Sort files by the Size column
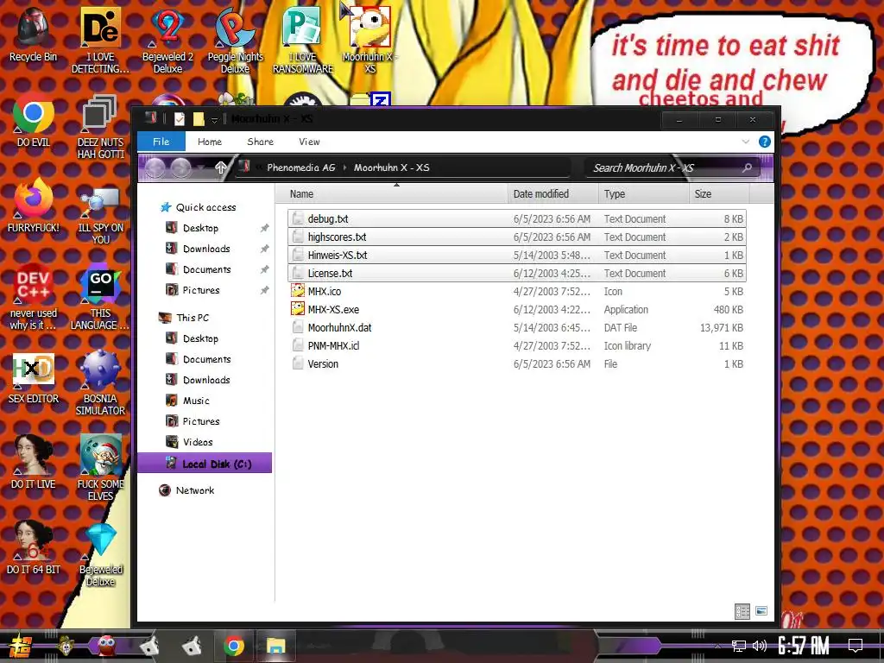Viewport: 884px width, 663px height. tap(719, 194)
